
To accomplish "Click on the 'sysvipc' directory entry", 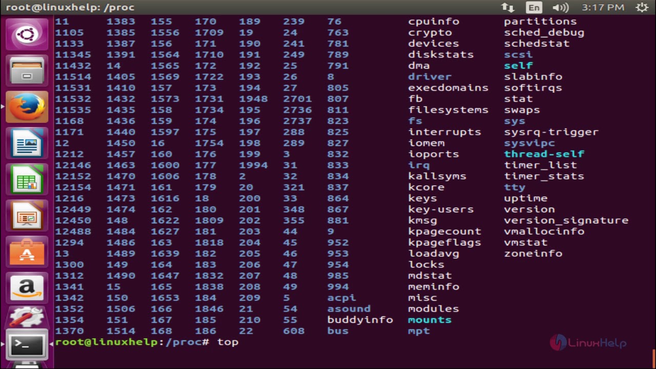I will coord(529,143).
